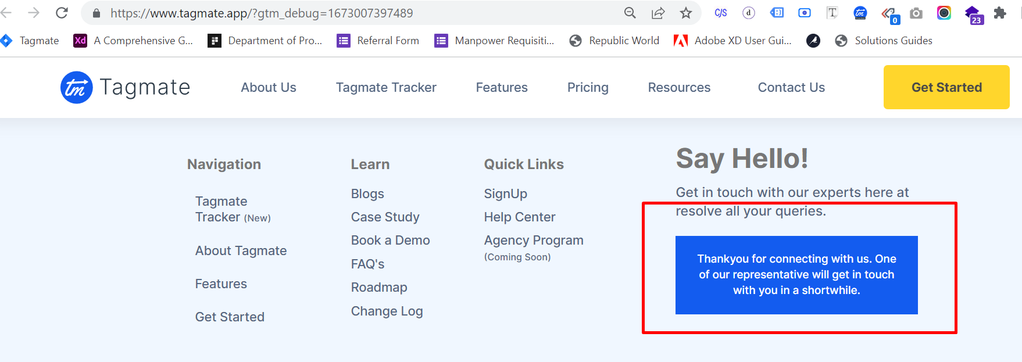Select Resources in the top navigation

click(679, 87)
